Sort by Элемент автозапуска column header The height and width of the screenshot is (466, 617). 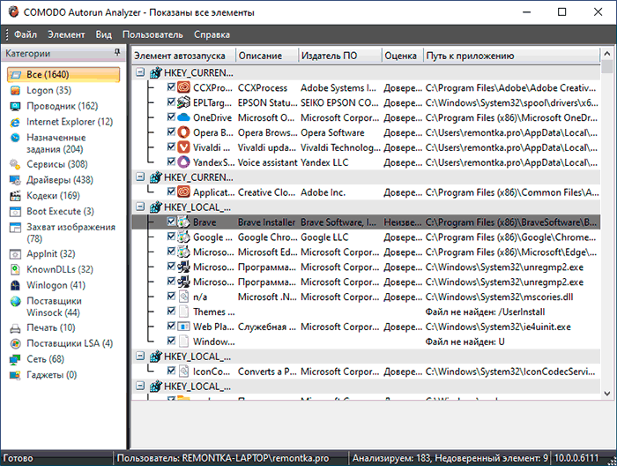tap(183, 56)
